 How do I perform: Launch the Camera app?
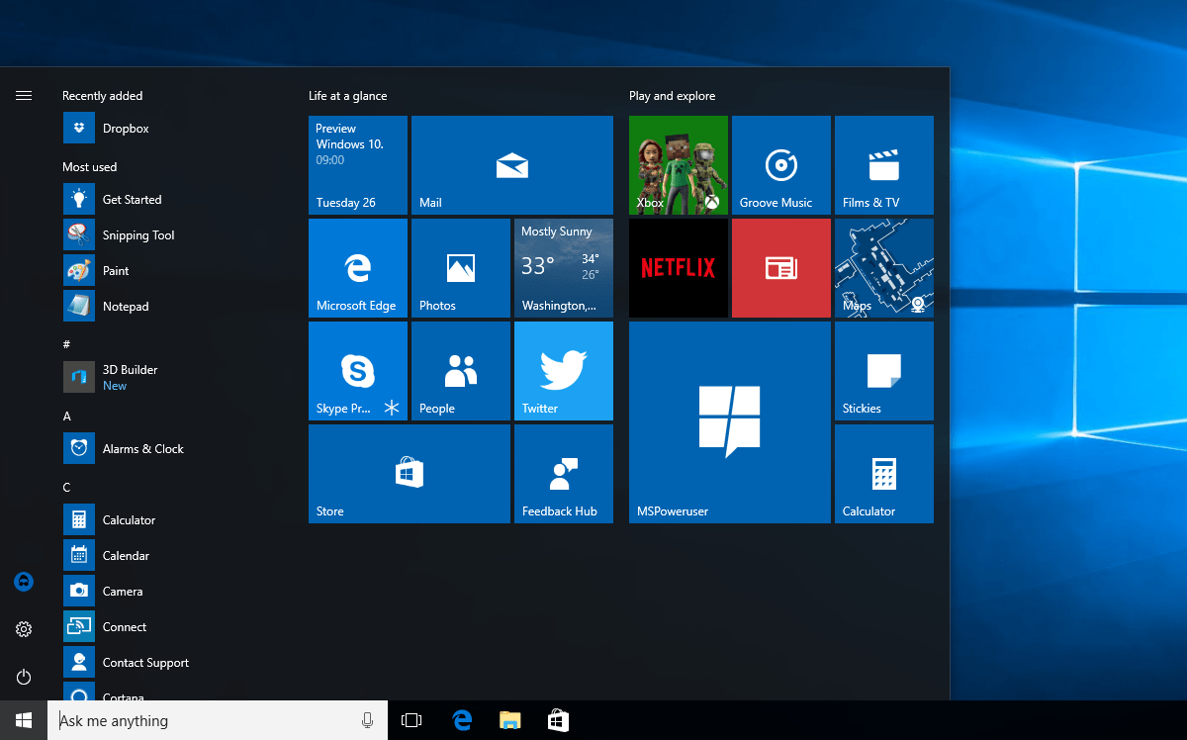pyautogui.click(x=125, y=591)
